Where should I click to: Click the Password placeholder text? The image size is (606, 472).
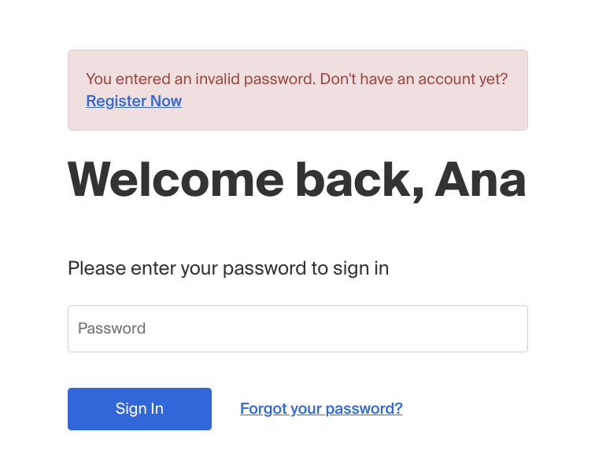(x=112, y=329)
